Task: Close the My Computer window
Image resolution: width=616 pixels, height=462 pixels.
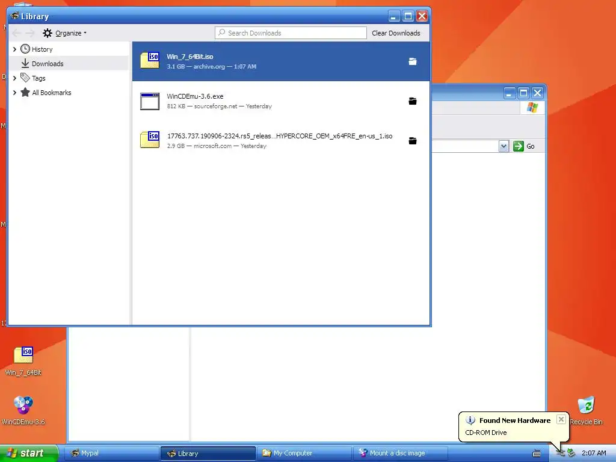Action: (x=537, y=93)
